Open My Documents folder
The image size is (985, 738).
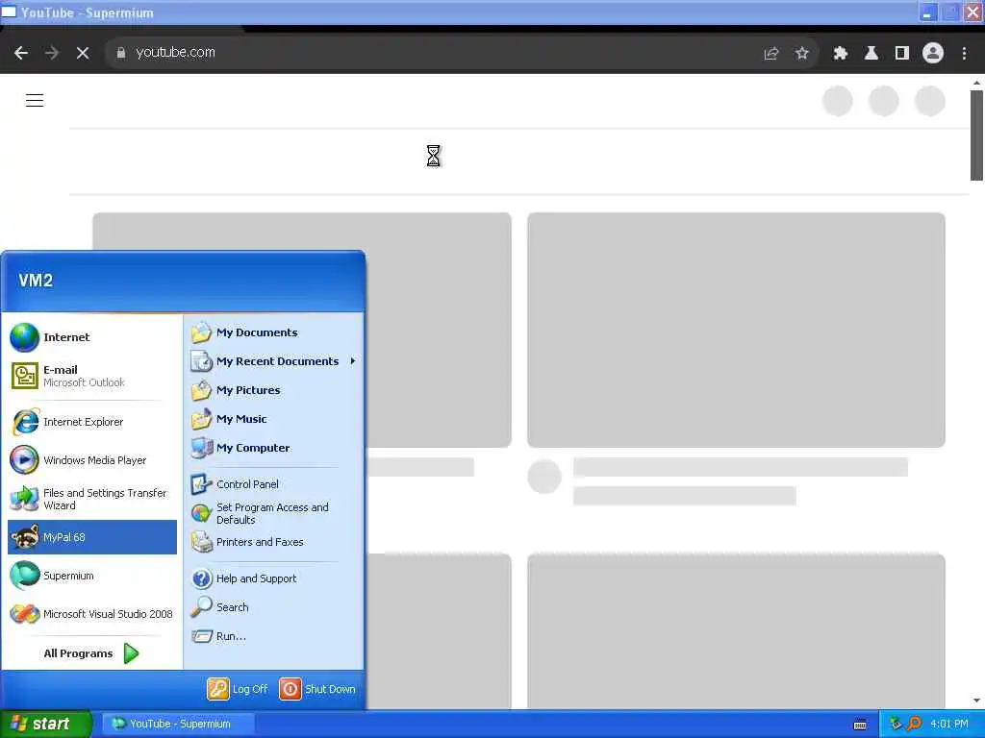274,332
